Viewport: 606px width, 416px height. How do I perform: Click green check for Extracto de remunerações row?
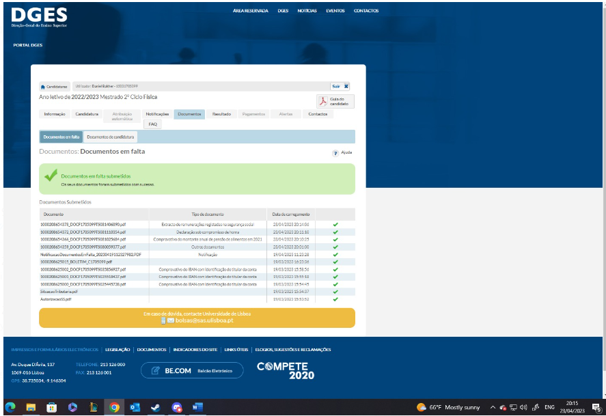tap(335, 225)
